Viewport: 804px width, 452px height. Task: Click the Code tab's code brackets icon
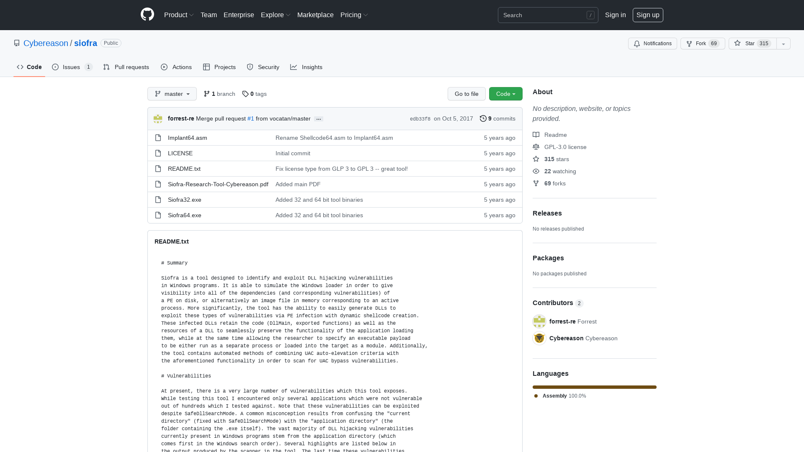click(20, 67)
